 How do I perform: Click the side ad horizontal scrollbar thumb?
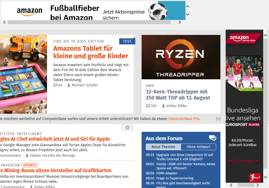tap(246, 185)
